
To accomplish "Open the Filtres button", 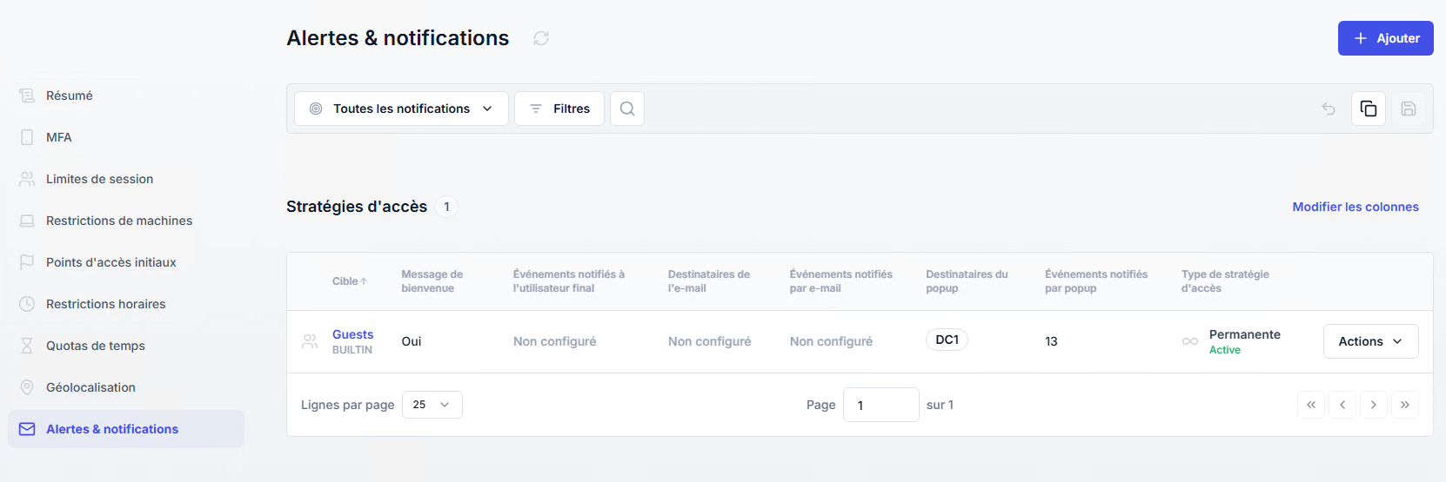I will pos(559,109).
